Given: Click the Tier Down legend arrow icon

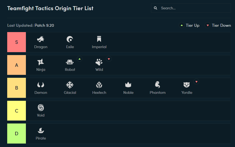Looking at the screenshot, I should (x=208, y=25).
